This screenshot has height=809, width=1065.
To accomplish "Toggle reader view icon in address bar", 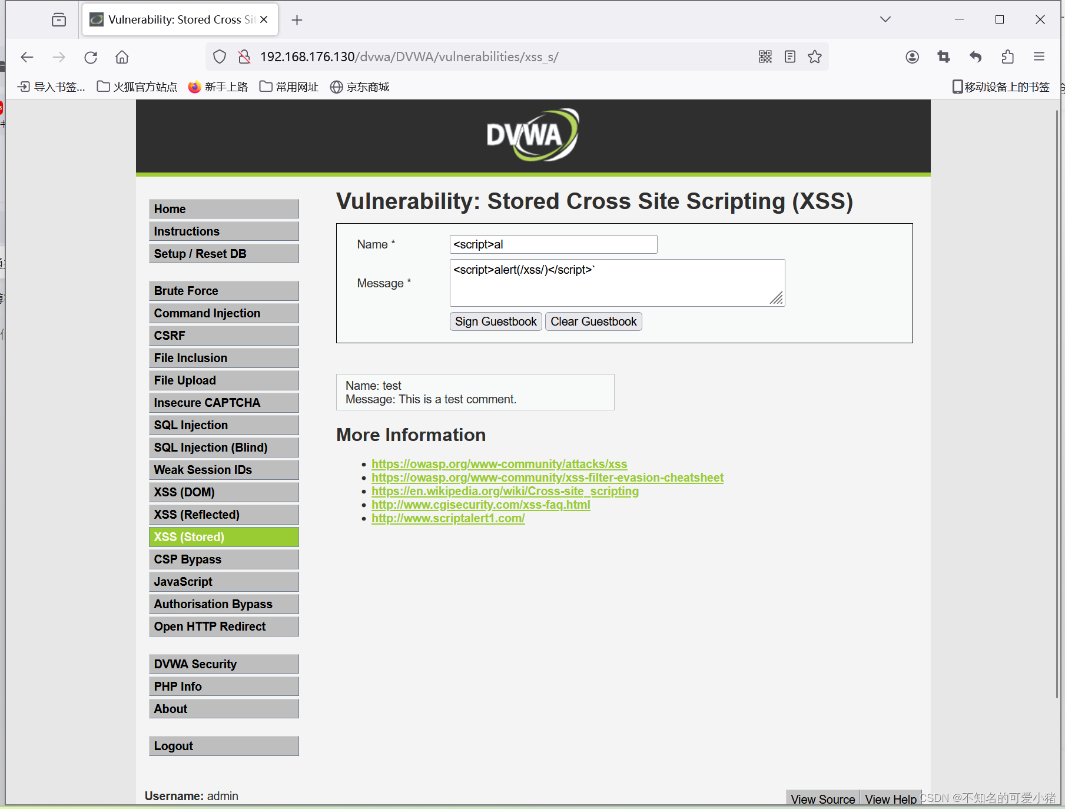I will click(x=790, y=57).
